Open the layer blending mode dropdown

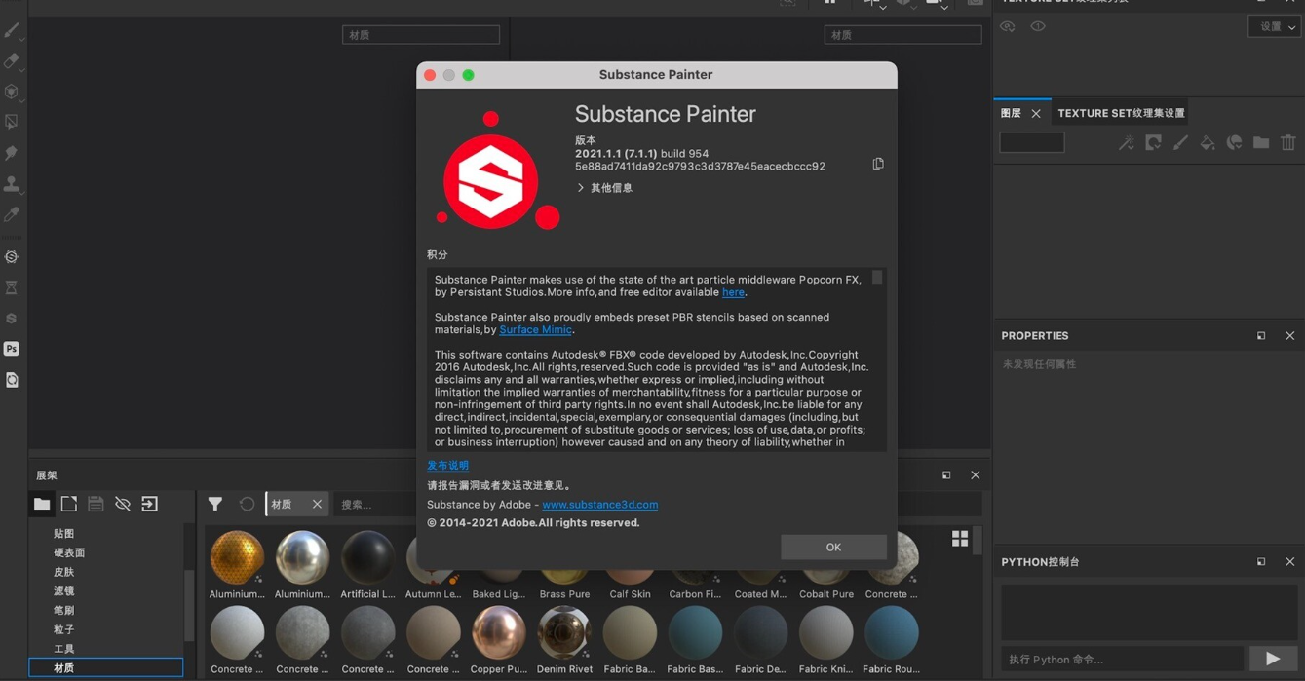[x=1032, y=142]
